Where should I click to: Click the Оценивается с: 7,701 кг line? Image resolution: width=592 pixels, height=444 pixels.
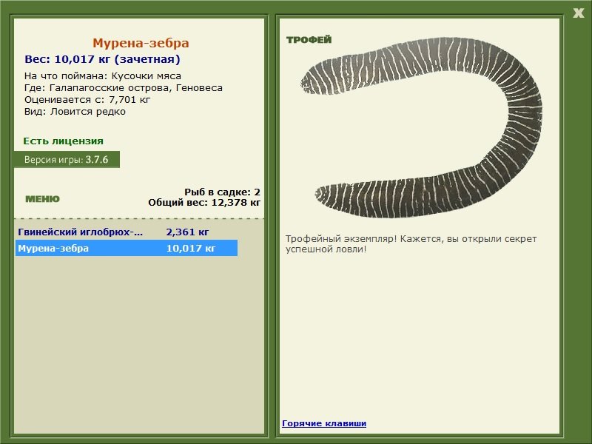[87, 100]
